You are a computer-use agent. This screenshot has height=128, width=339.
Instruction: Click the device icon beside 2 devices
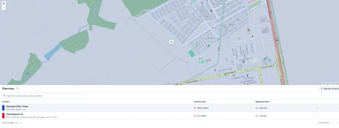coord(257,108)
